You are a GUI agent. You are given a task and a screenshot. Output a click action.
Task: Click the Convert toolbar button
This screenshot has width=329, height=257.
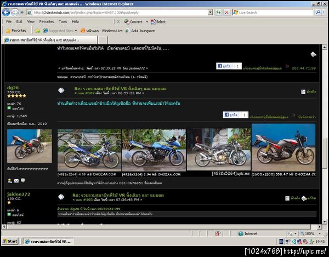pyautogui.click(x=133, y=21)
